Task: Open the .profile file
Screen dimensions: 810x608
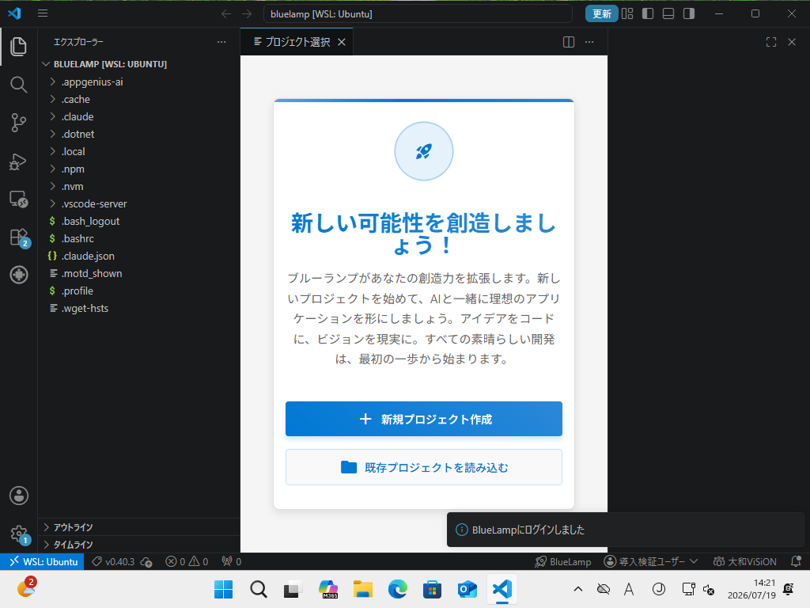Action: pos(139,291)
